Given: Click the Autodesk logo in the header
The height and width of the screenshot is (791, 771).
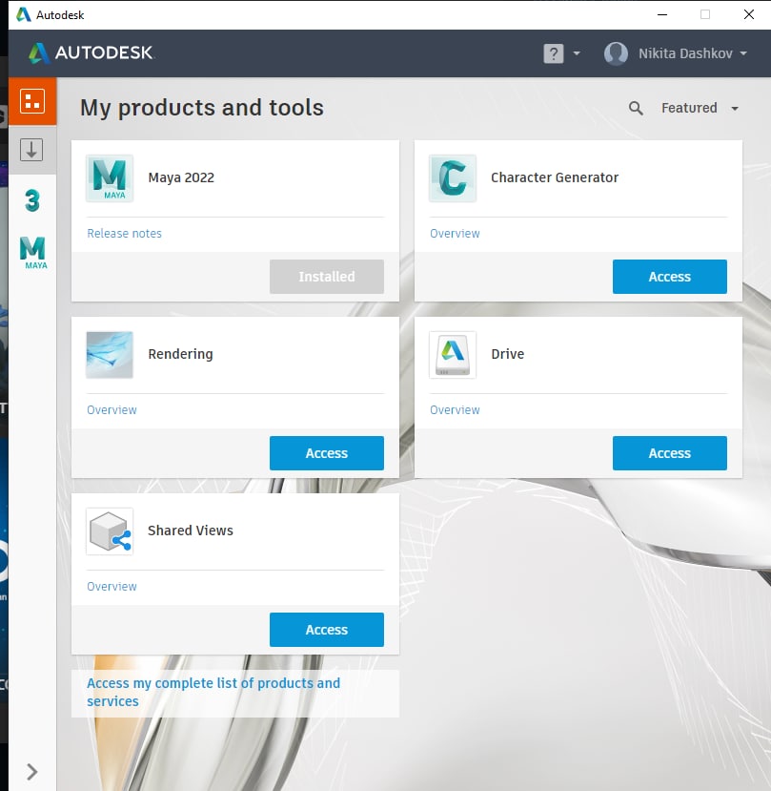Looking at the screenshot, I should coord(91,53).
